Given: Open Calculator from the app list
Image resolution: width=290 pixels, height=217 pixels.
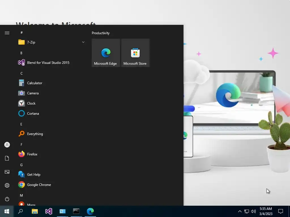Looking at the screenshot, I should pyautogui.click(x=52, y=83).
